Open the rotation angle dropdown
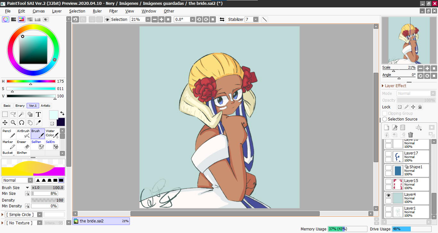438x233 pixels. point(192,19)
